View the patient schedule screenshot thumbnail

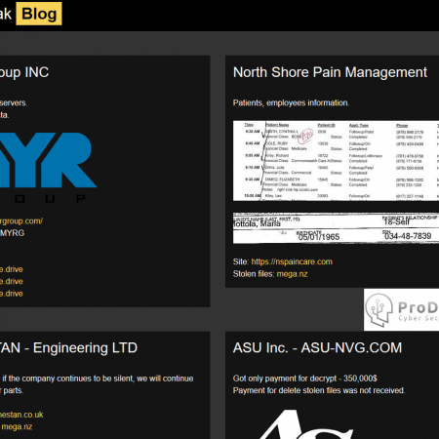pyautogui.click(x=336, y=161)
